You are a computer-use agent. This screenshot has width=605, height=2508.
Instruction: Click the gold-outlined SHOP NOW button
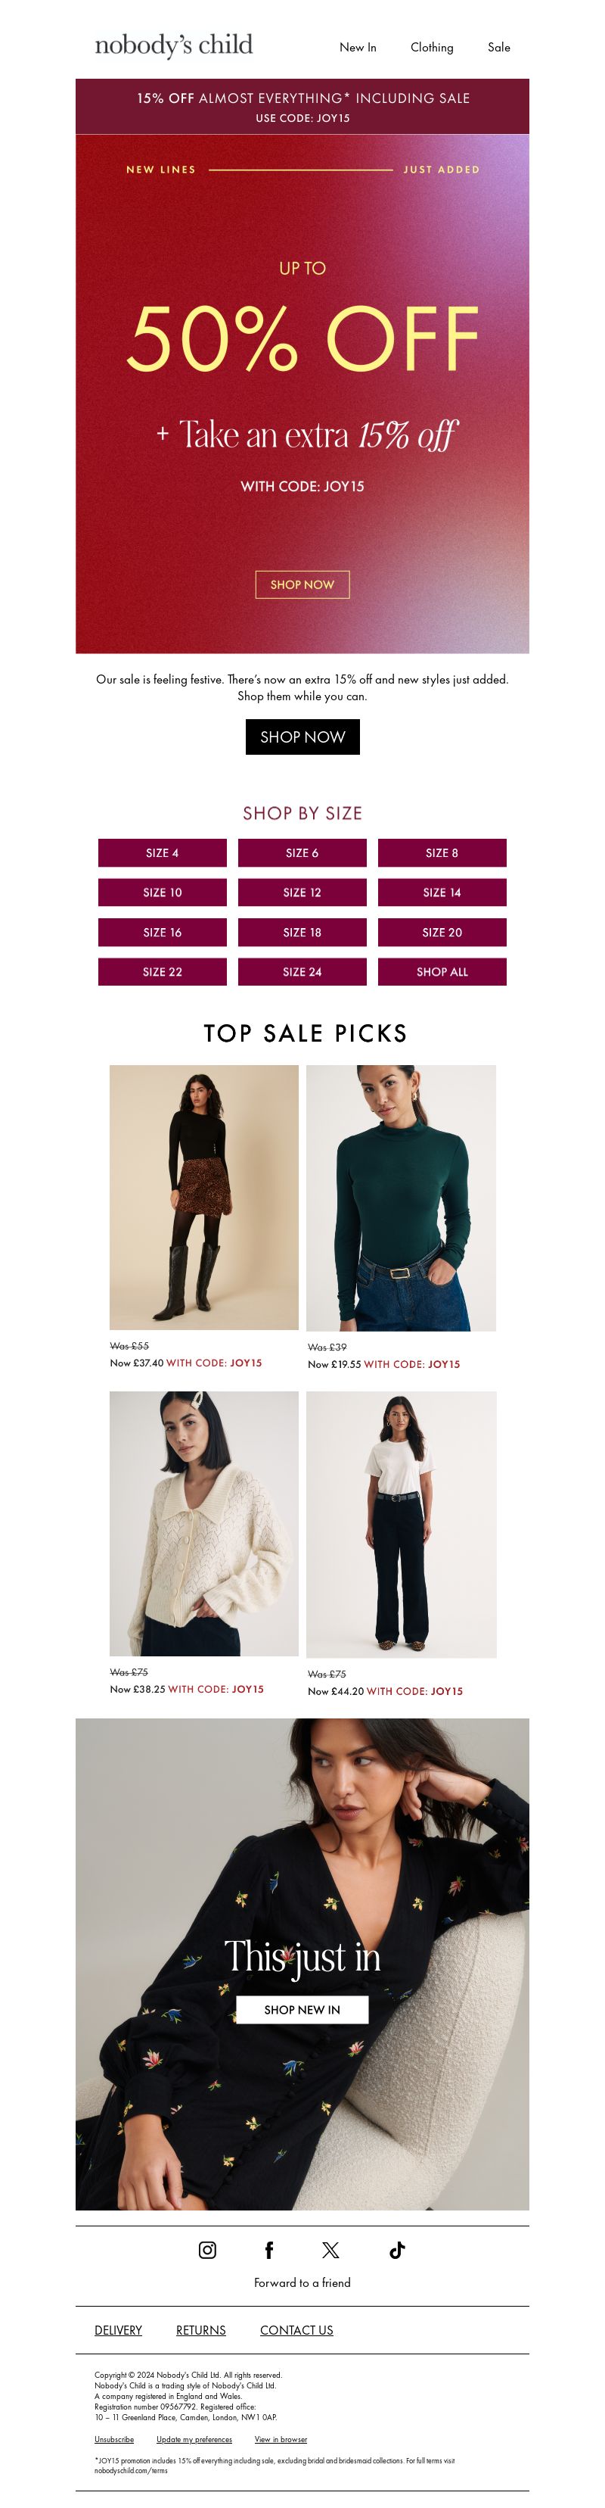302,584
